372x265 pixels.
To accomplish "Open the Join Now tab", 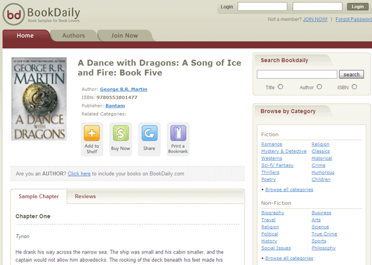I will coord(124,35).
